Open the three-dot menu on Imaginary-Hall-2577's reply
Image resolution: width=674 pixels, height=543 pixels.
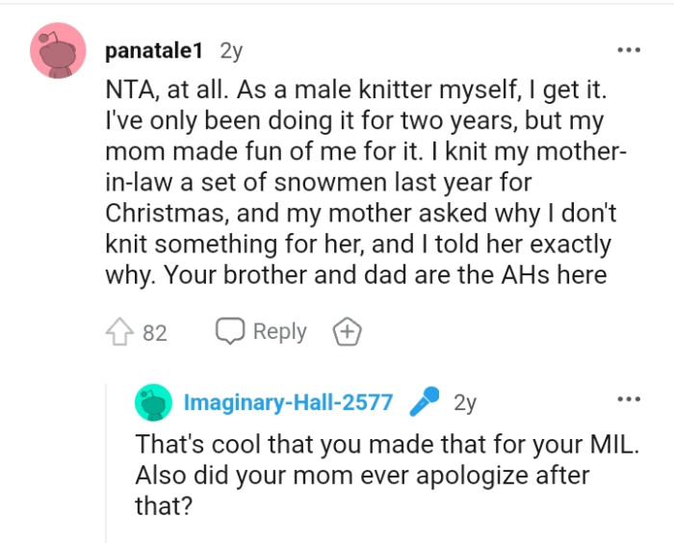point(629,399)
